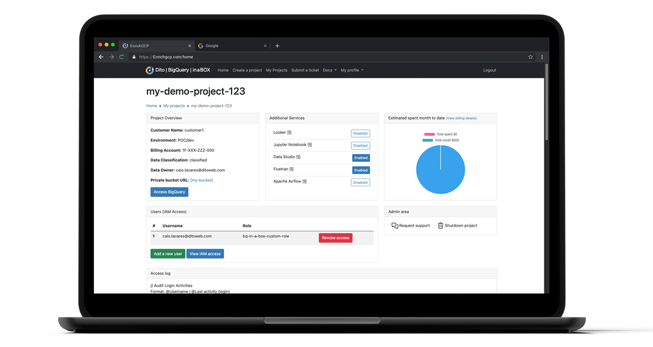Click the browser back arrow
Image resolution: width=653 pixels, height=347 pixels.
click(x=101, y=57)
